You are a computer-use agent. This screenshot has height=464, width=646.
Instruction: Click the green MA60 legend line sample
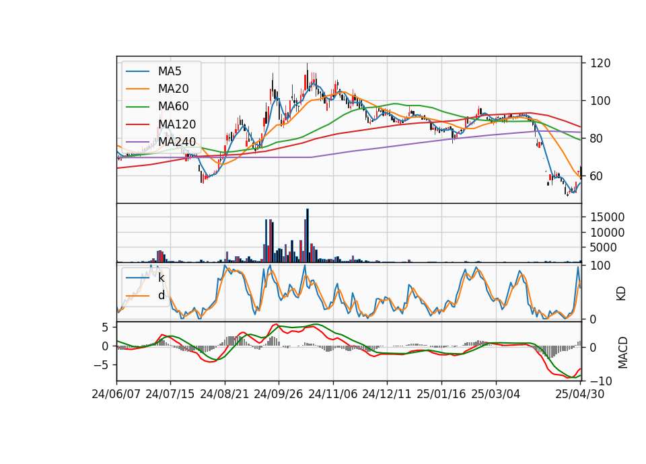137,107
